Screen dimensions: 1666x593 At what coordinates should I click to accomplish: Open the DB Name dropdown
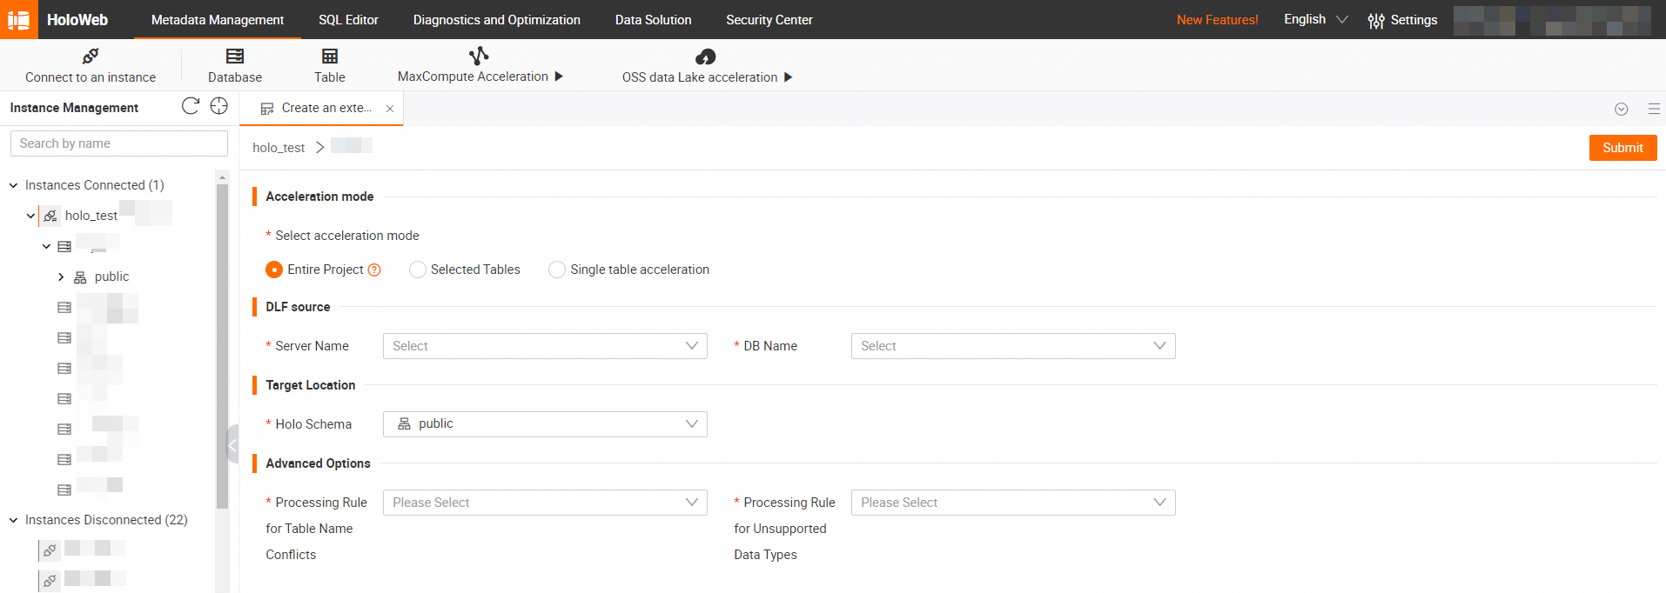(x=1013, y=346)
